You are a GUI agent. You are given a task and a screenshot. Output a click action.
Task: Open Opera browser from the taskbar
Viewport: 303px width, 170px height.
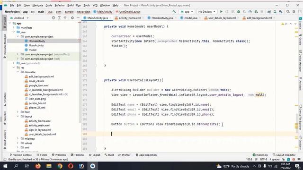click(x=71, y=166)
